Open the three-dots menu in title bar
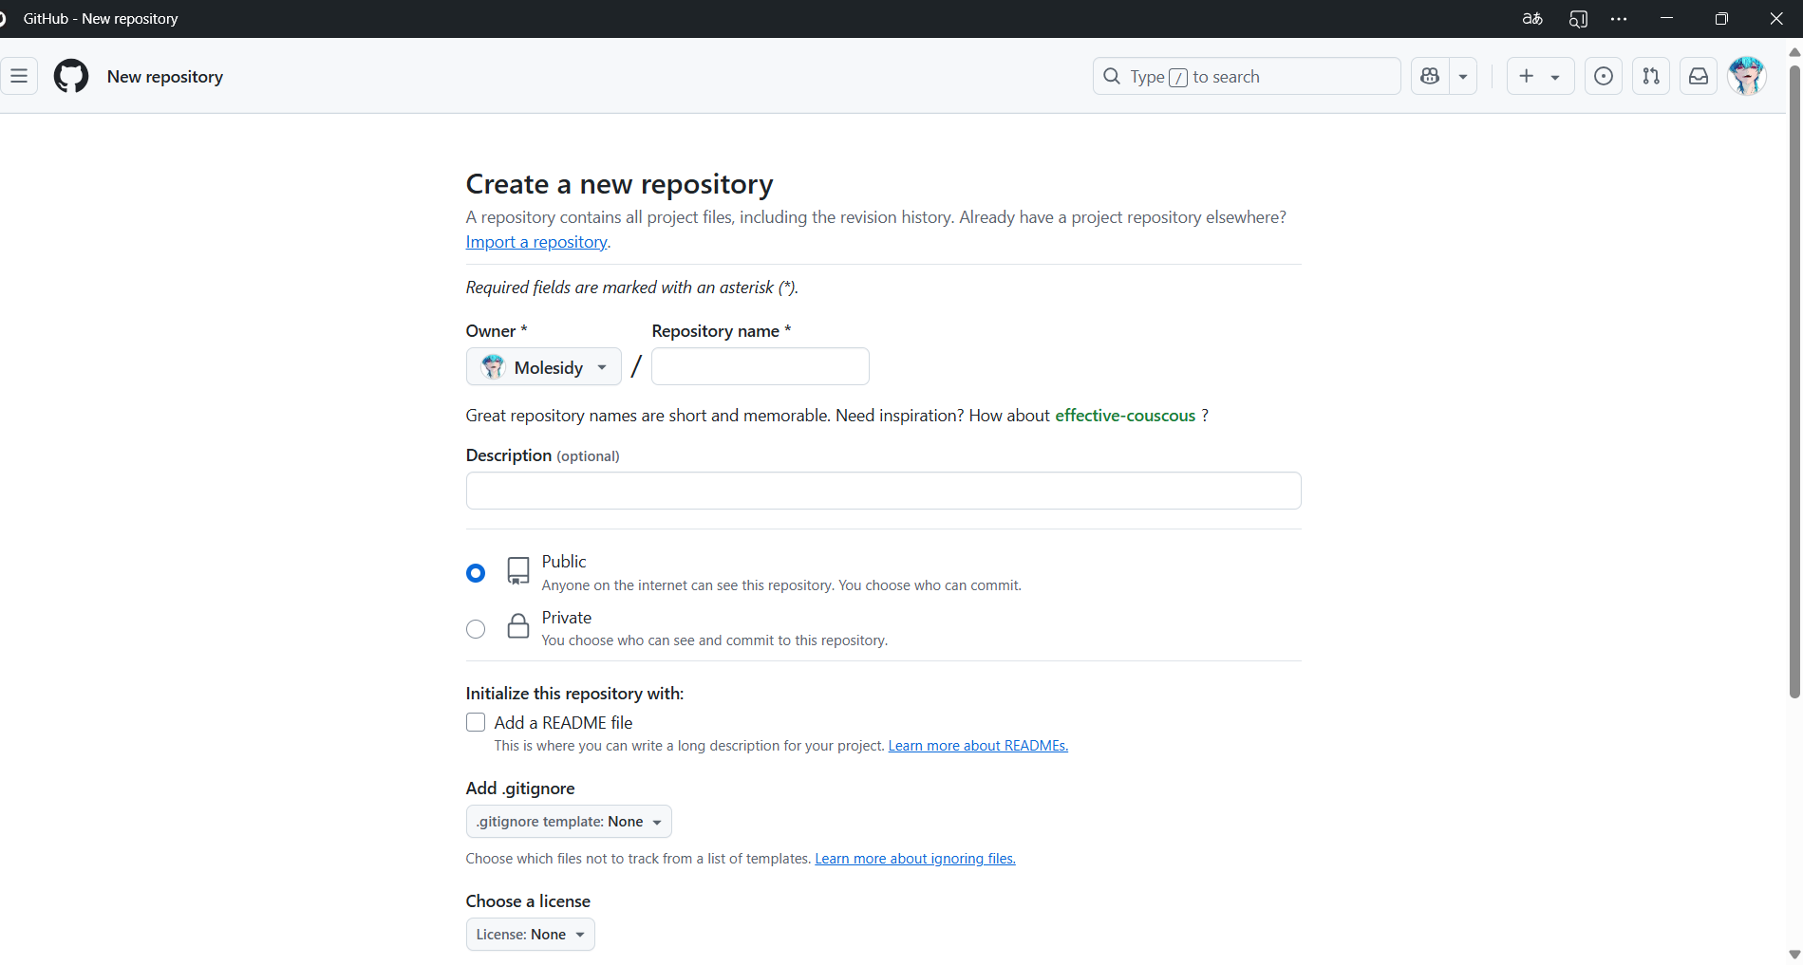The width and height of the screenshot is (1803, 965). [1619, 19]
